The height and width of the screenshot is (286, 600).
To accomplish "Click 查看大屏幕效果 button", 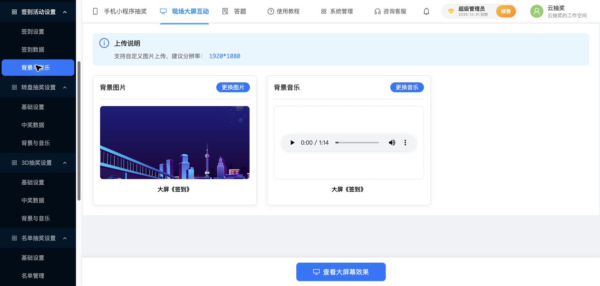I will [x=341, y=272].
